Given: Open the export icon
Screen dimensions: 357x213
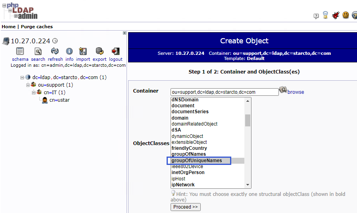Looking at the screenshot, I should tap(100, 51).
